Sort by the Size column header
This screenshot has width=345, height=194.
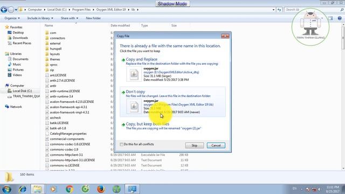pos(174,25)
